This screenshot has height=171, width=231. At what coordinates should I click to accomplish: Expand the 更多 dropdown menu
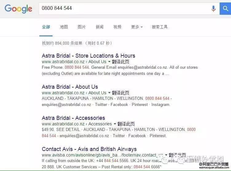pos(137,27)
